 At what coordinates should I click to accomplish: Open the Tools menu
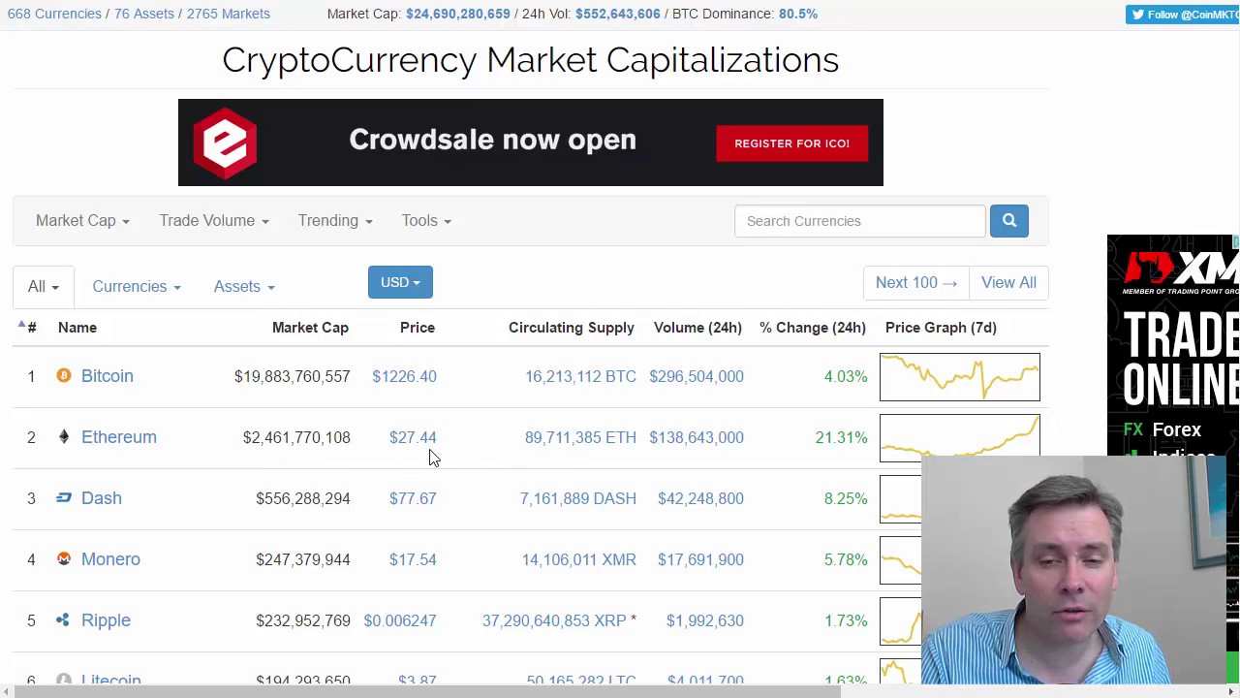(x=426, y=221)
